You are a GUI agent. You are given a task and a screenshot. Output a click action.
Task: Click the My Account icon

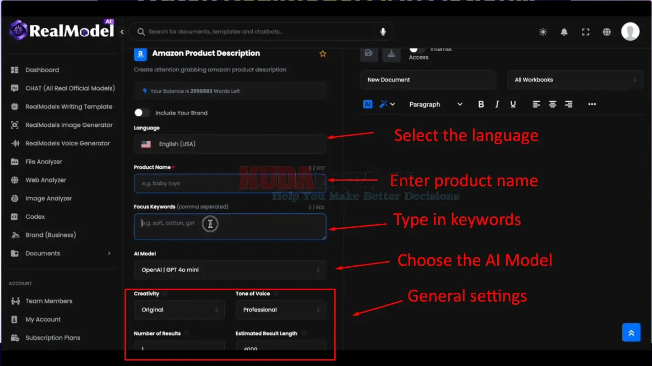pos(15,319)
